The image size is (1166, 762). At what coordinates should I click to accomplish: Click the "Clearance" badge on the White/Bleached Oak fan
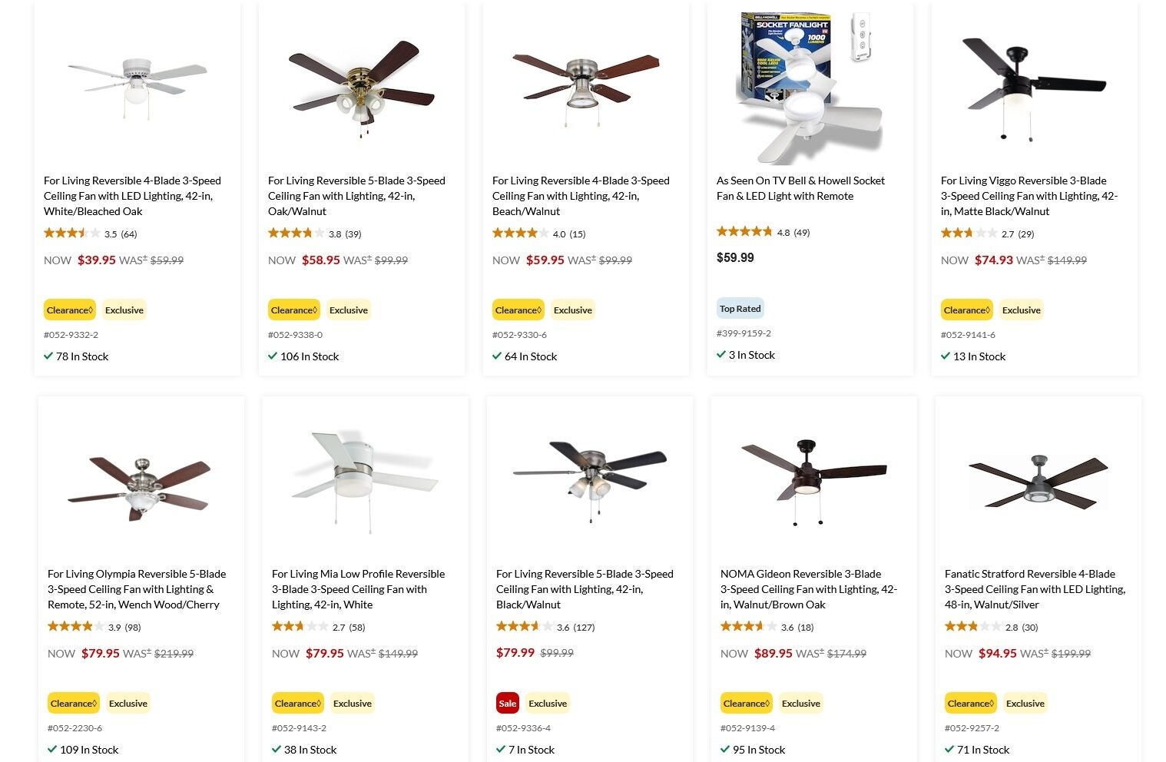pos(69,310)
